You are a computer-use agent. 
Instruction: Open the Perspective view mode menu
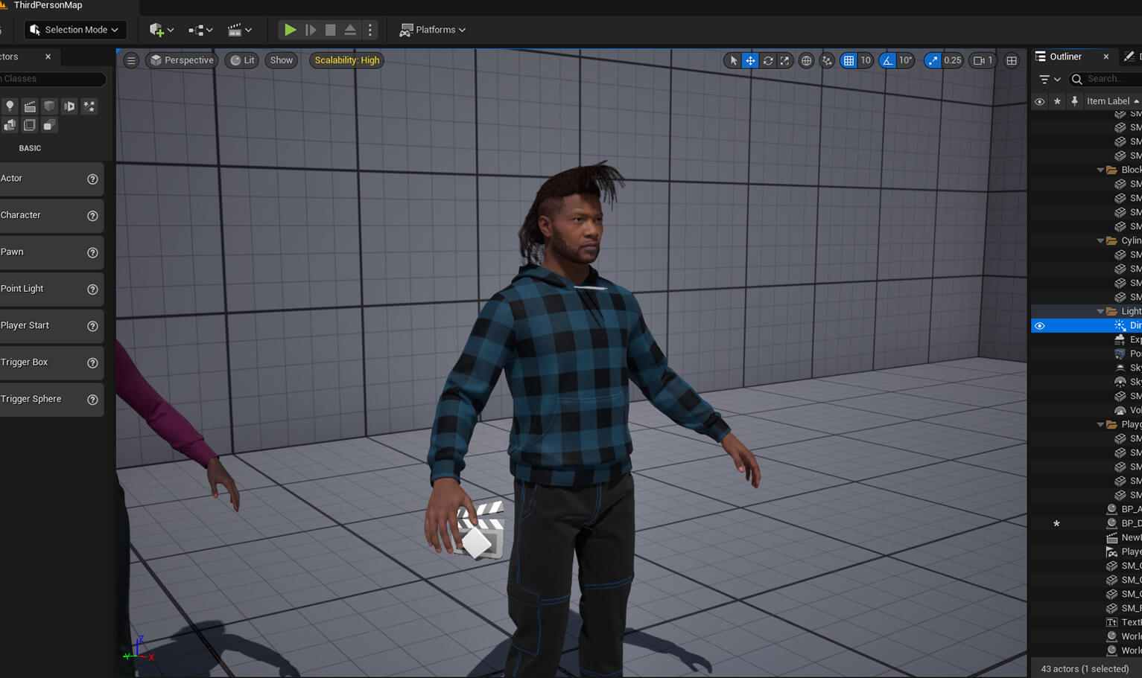coord(182,60)
